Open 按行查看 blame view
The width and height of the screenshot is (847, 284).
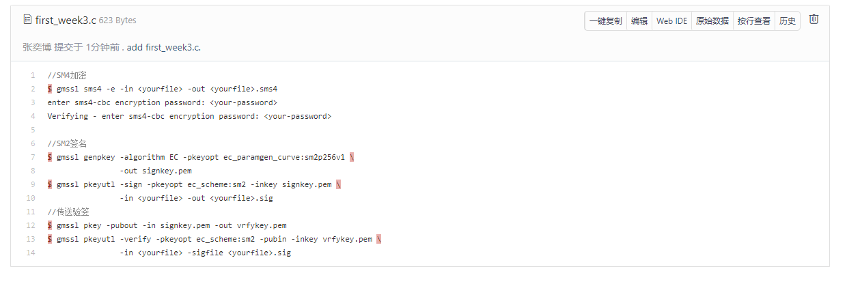pos(753,21)
